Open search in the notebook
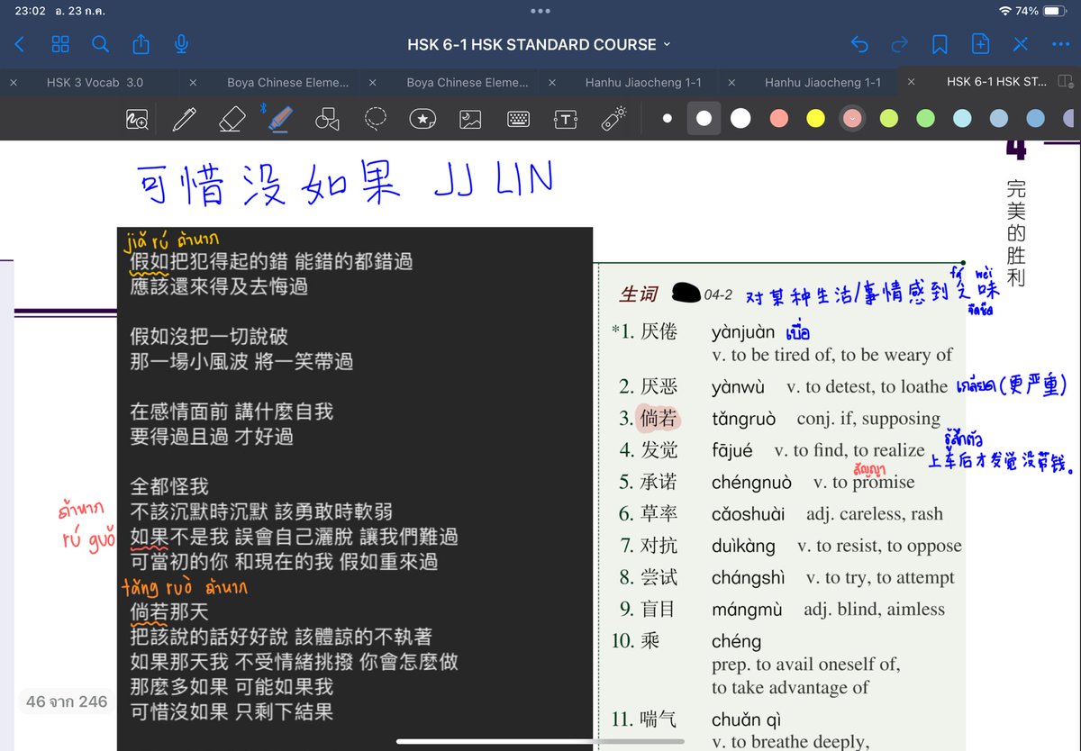This screenshot has height=751, width=1081. click(x=101, y=44)
